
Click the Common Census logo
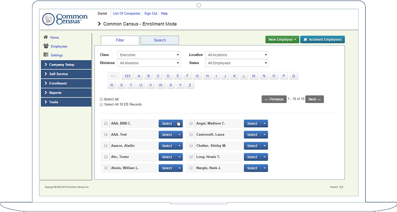[x=65, y=19]
